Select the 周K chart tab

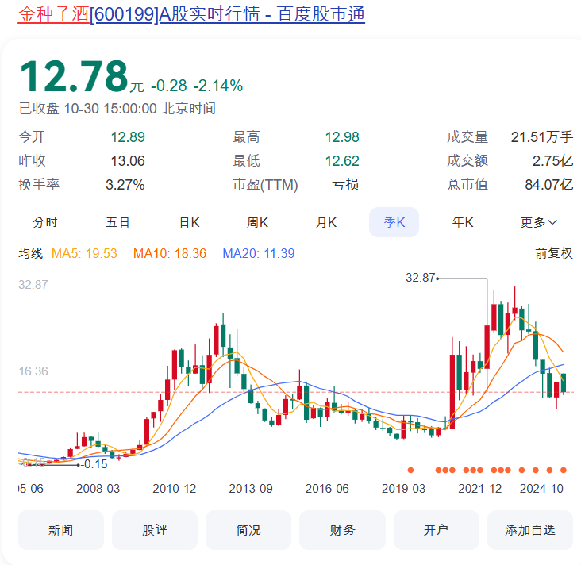pos(257,222)
